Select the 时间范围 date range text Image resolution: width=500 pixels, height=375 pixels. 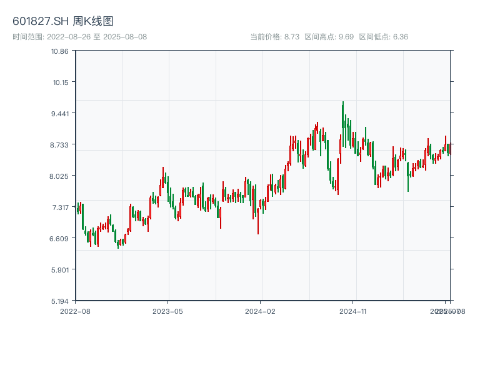click(80, 37)
